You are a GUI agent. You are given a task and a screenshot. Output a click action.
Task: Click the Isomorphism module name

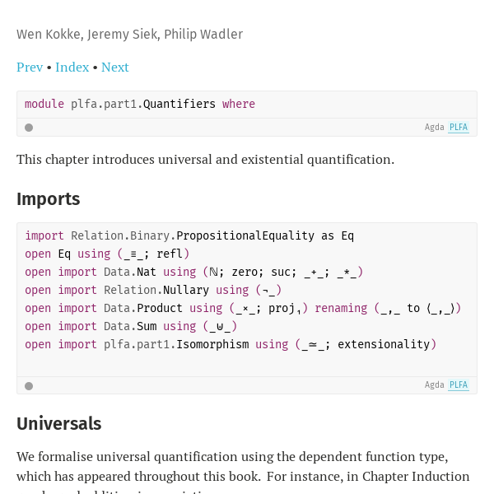(212, 344)
